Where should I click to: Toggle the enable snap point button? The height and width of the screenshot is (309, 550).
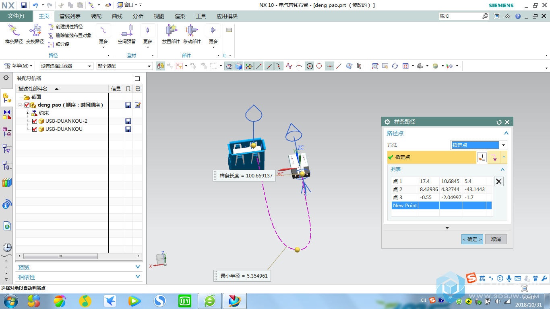pyautogui.click(x=249, y=66)
